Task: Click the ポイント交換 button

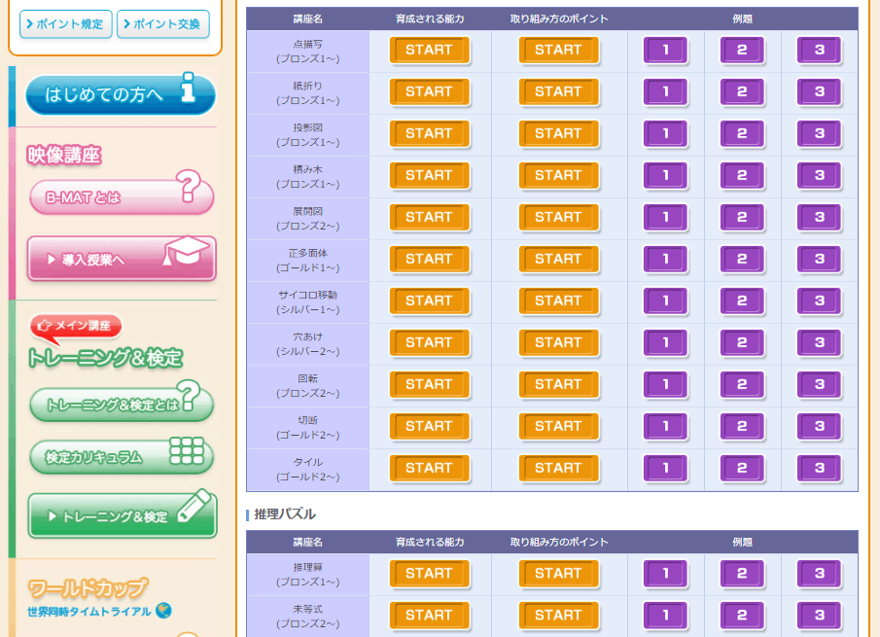Action: point(162,24)
